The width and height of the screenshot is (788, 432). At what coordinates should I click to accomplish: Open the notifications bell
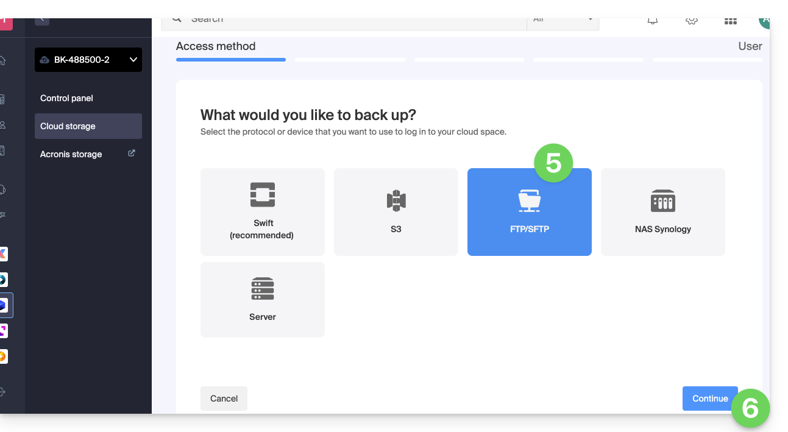click(x=653, y=20)
